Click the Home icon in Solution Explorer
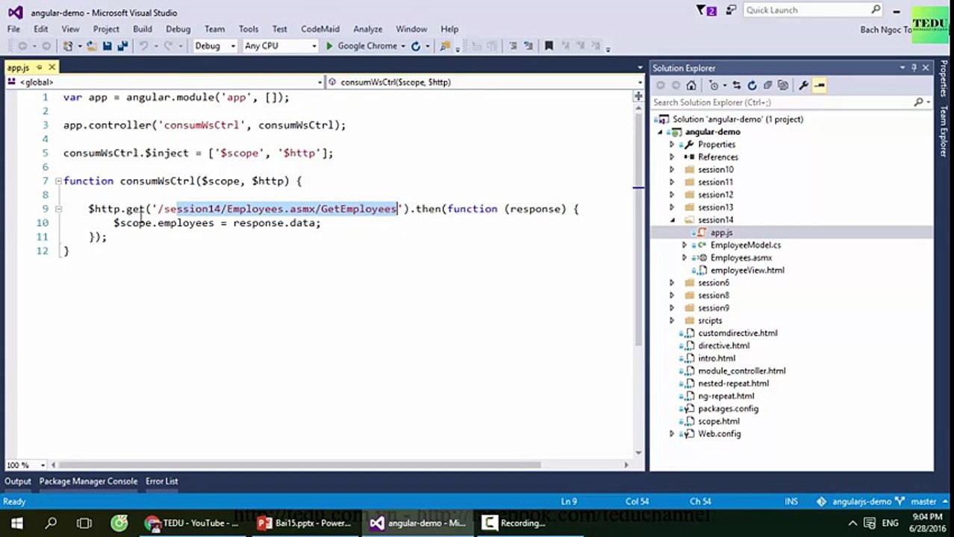The width and height of the screenshot is (954, 537). (691, 85)
